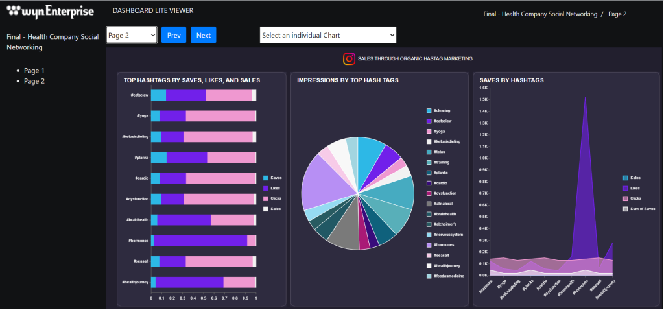Click the Wyn Enterprise logo
Screen dimensions: 664x310
click(x=49, y=12)
